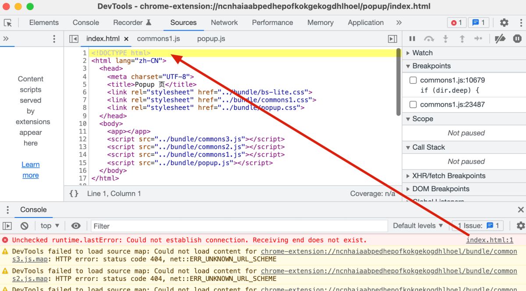This screenshot has height=291, width=526.
Task: Click the commons1.js:10679 breakpoint label
Action: pos(452,80)
